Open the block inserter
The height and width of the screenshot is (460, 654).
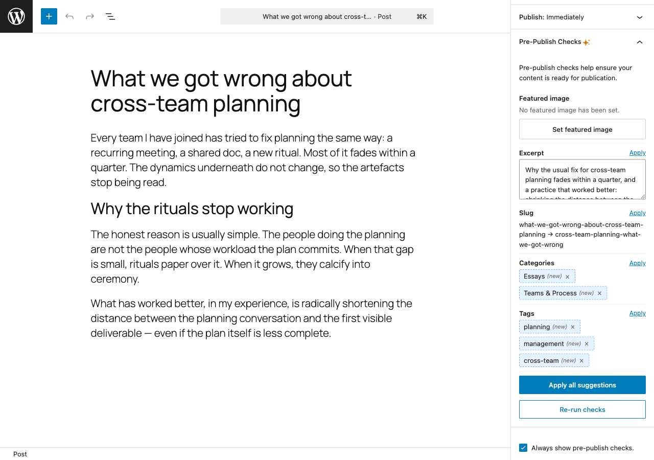(49, 16)
